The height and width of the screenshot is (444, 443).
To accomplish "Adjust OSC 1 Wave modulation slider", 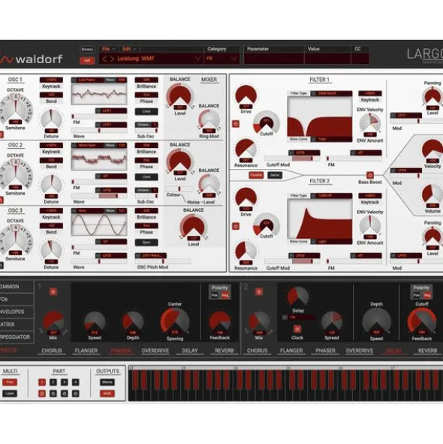I will [x=99, y=131].
